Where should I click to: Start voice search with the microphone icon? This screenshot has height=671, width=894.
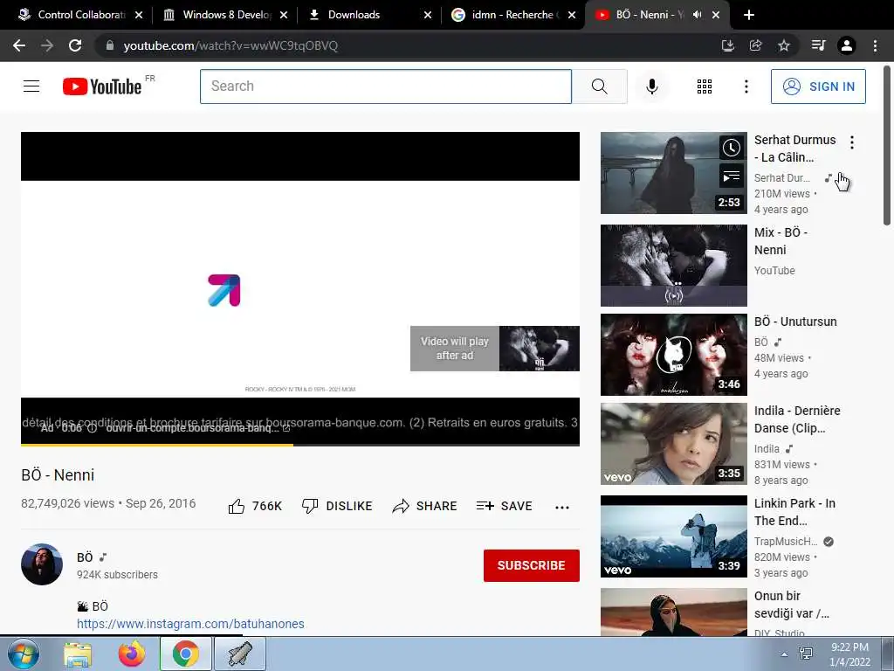pyautogui.click(x=651, y=86)
